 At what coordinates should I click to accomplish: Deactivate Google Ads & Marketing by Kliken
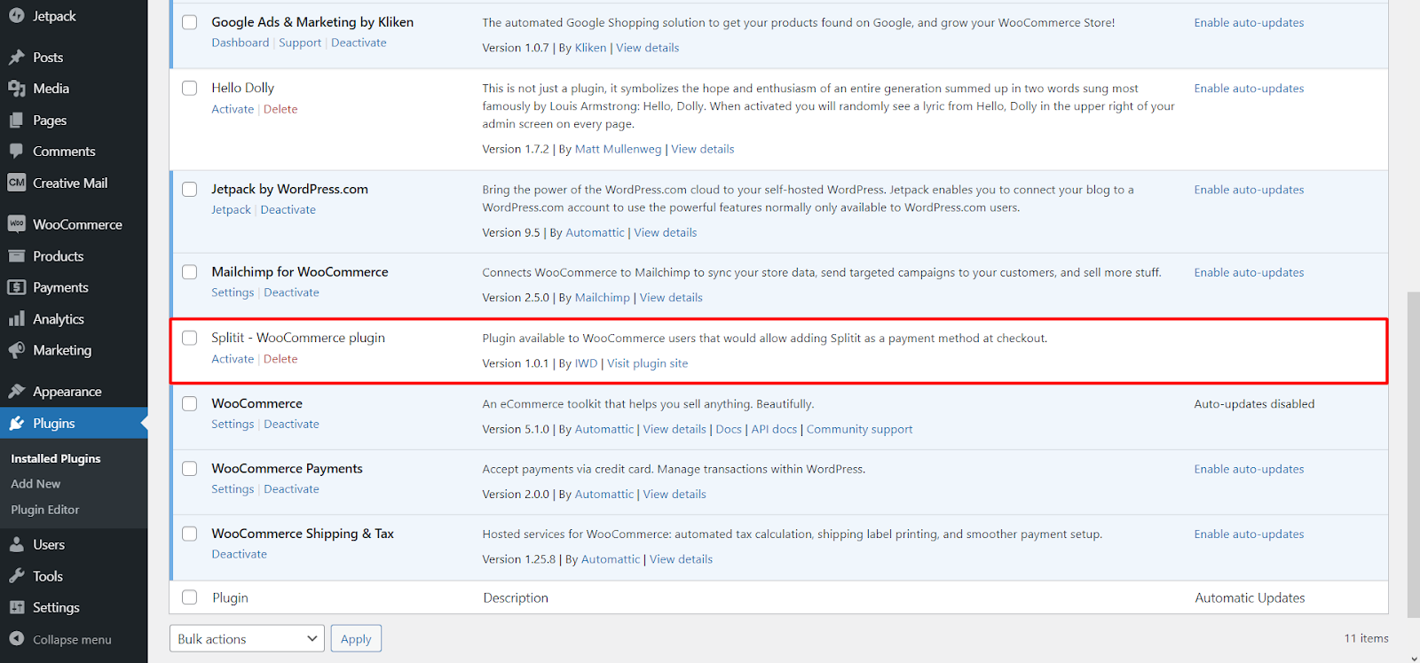tap(359, 43)
